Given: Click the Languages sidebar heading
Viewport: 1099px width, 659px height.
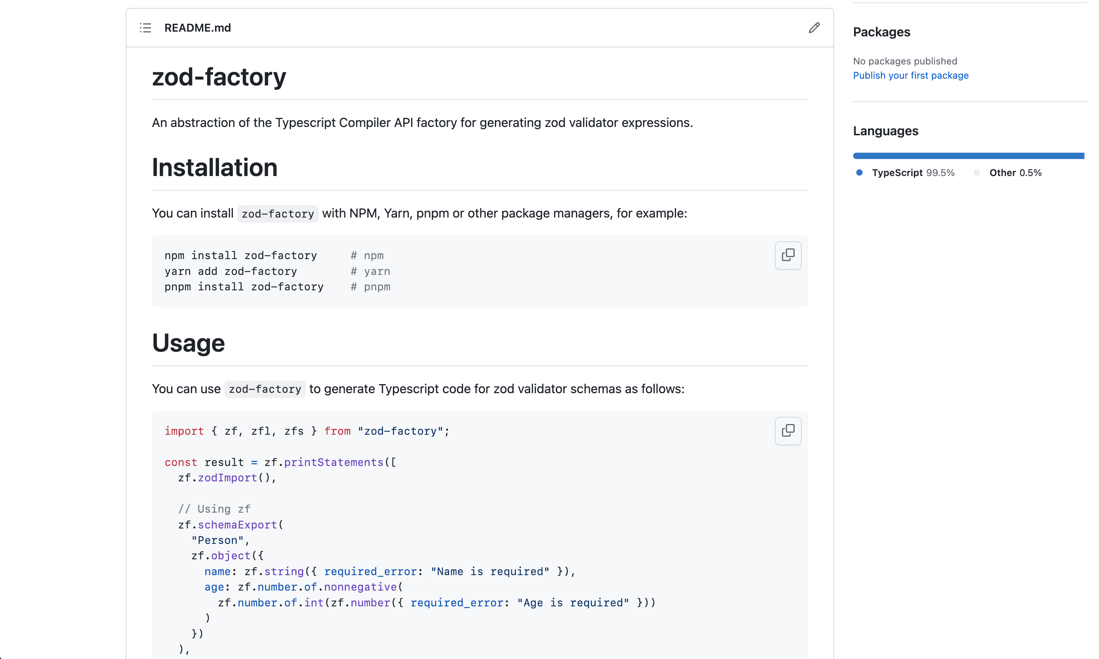Looking at the screenshot, I should pos(886,131).
